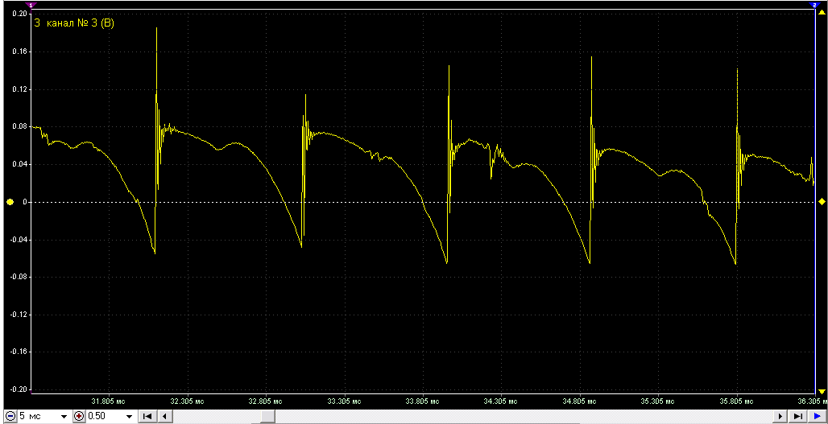This screenshot has height=424, width=828.
Task: Click the yellow zero-level dot on left
Action: [10, 202]
